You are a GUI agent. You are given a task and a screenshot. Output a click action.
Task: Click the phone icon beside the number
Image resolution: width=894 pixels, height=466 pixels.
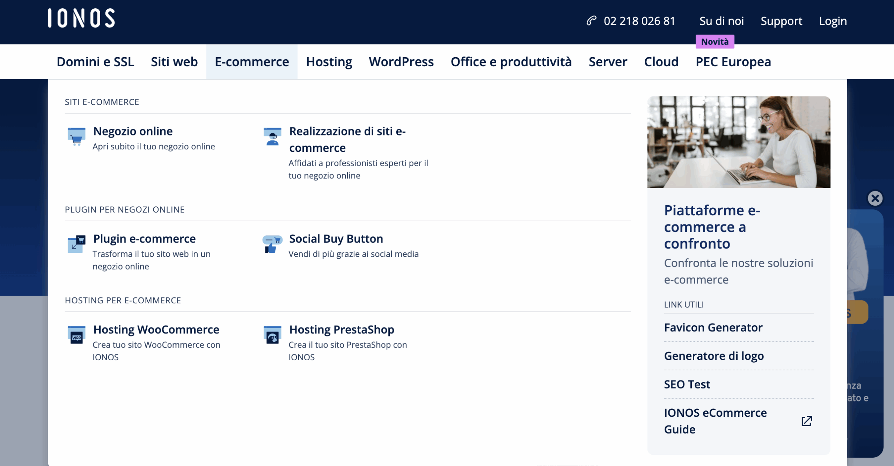[591, 21]
